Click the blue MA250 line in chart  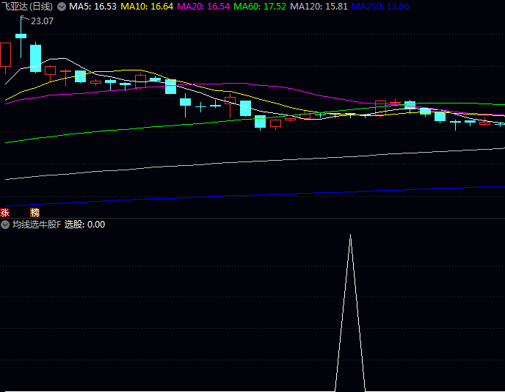point(294,194)
